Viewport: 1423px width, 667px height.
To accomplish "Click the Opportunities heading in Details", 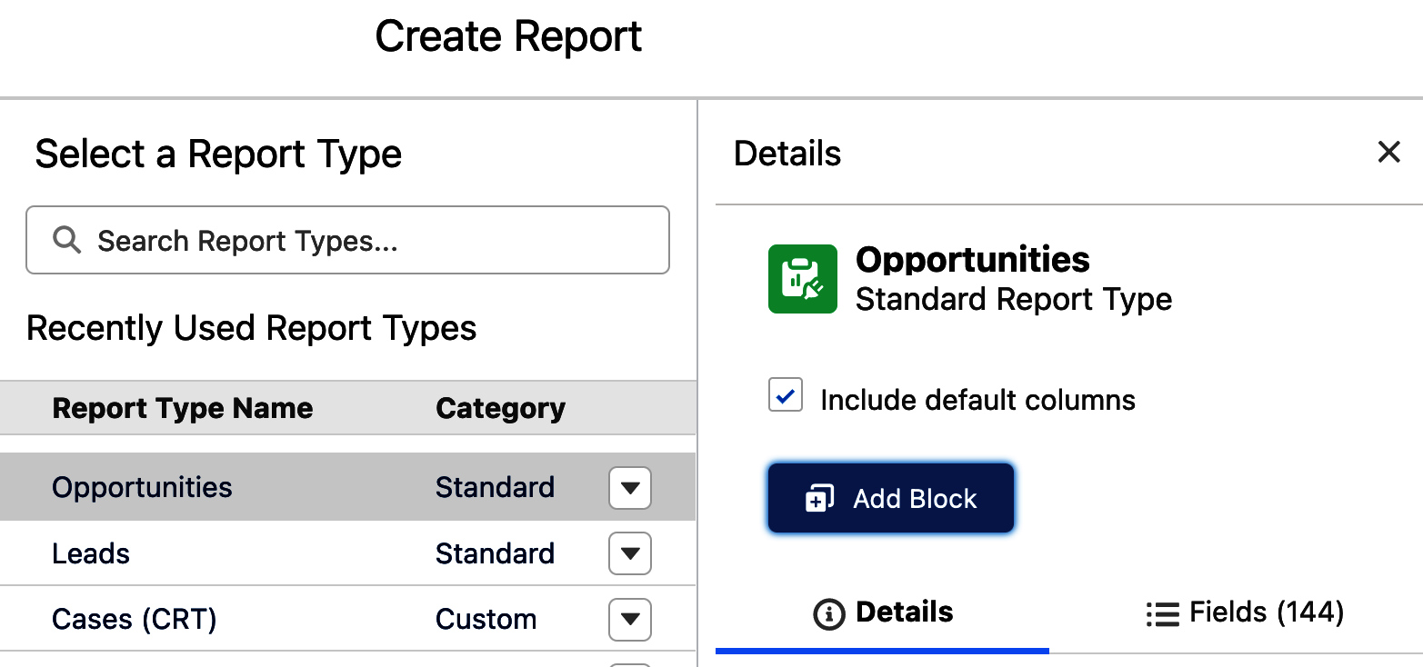I will (x=972, y=260).
